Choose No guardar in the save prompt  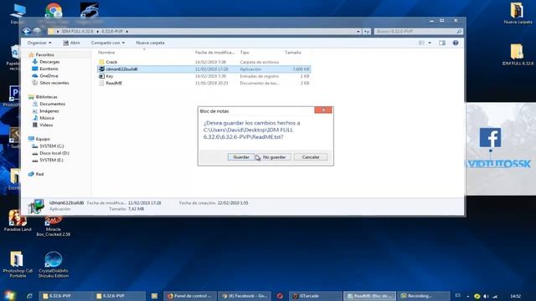[274, 157]
